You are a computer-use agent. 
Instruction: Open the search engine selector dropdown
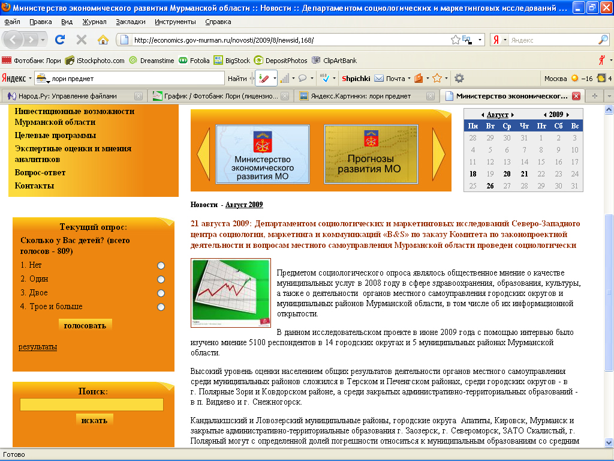[x=505, y=40]
